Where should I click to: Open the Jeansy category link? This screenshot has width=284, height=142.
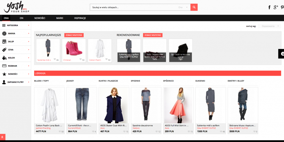click(70, 81)
